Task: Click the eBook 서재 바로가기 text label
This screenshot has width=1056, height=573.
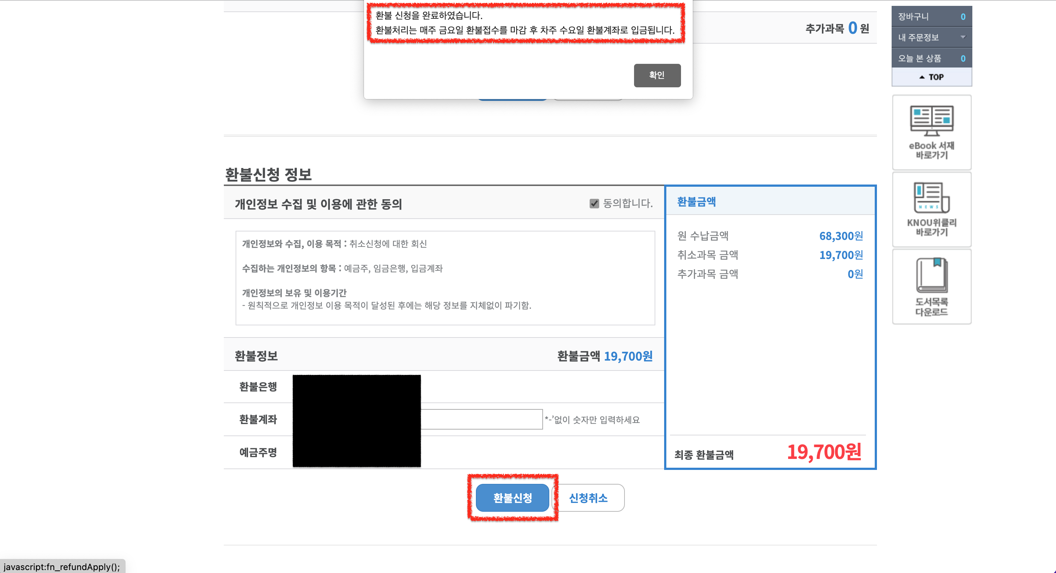Action: click(931, 150)
